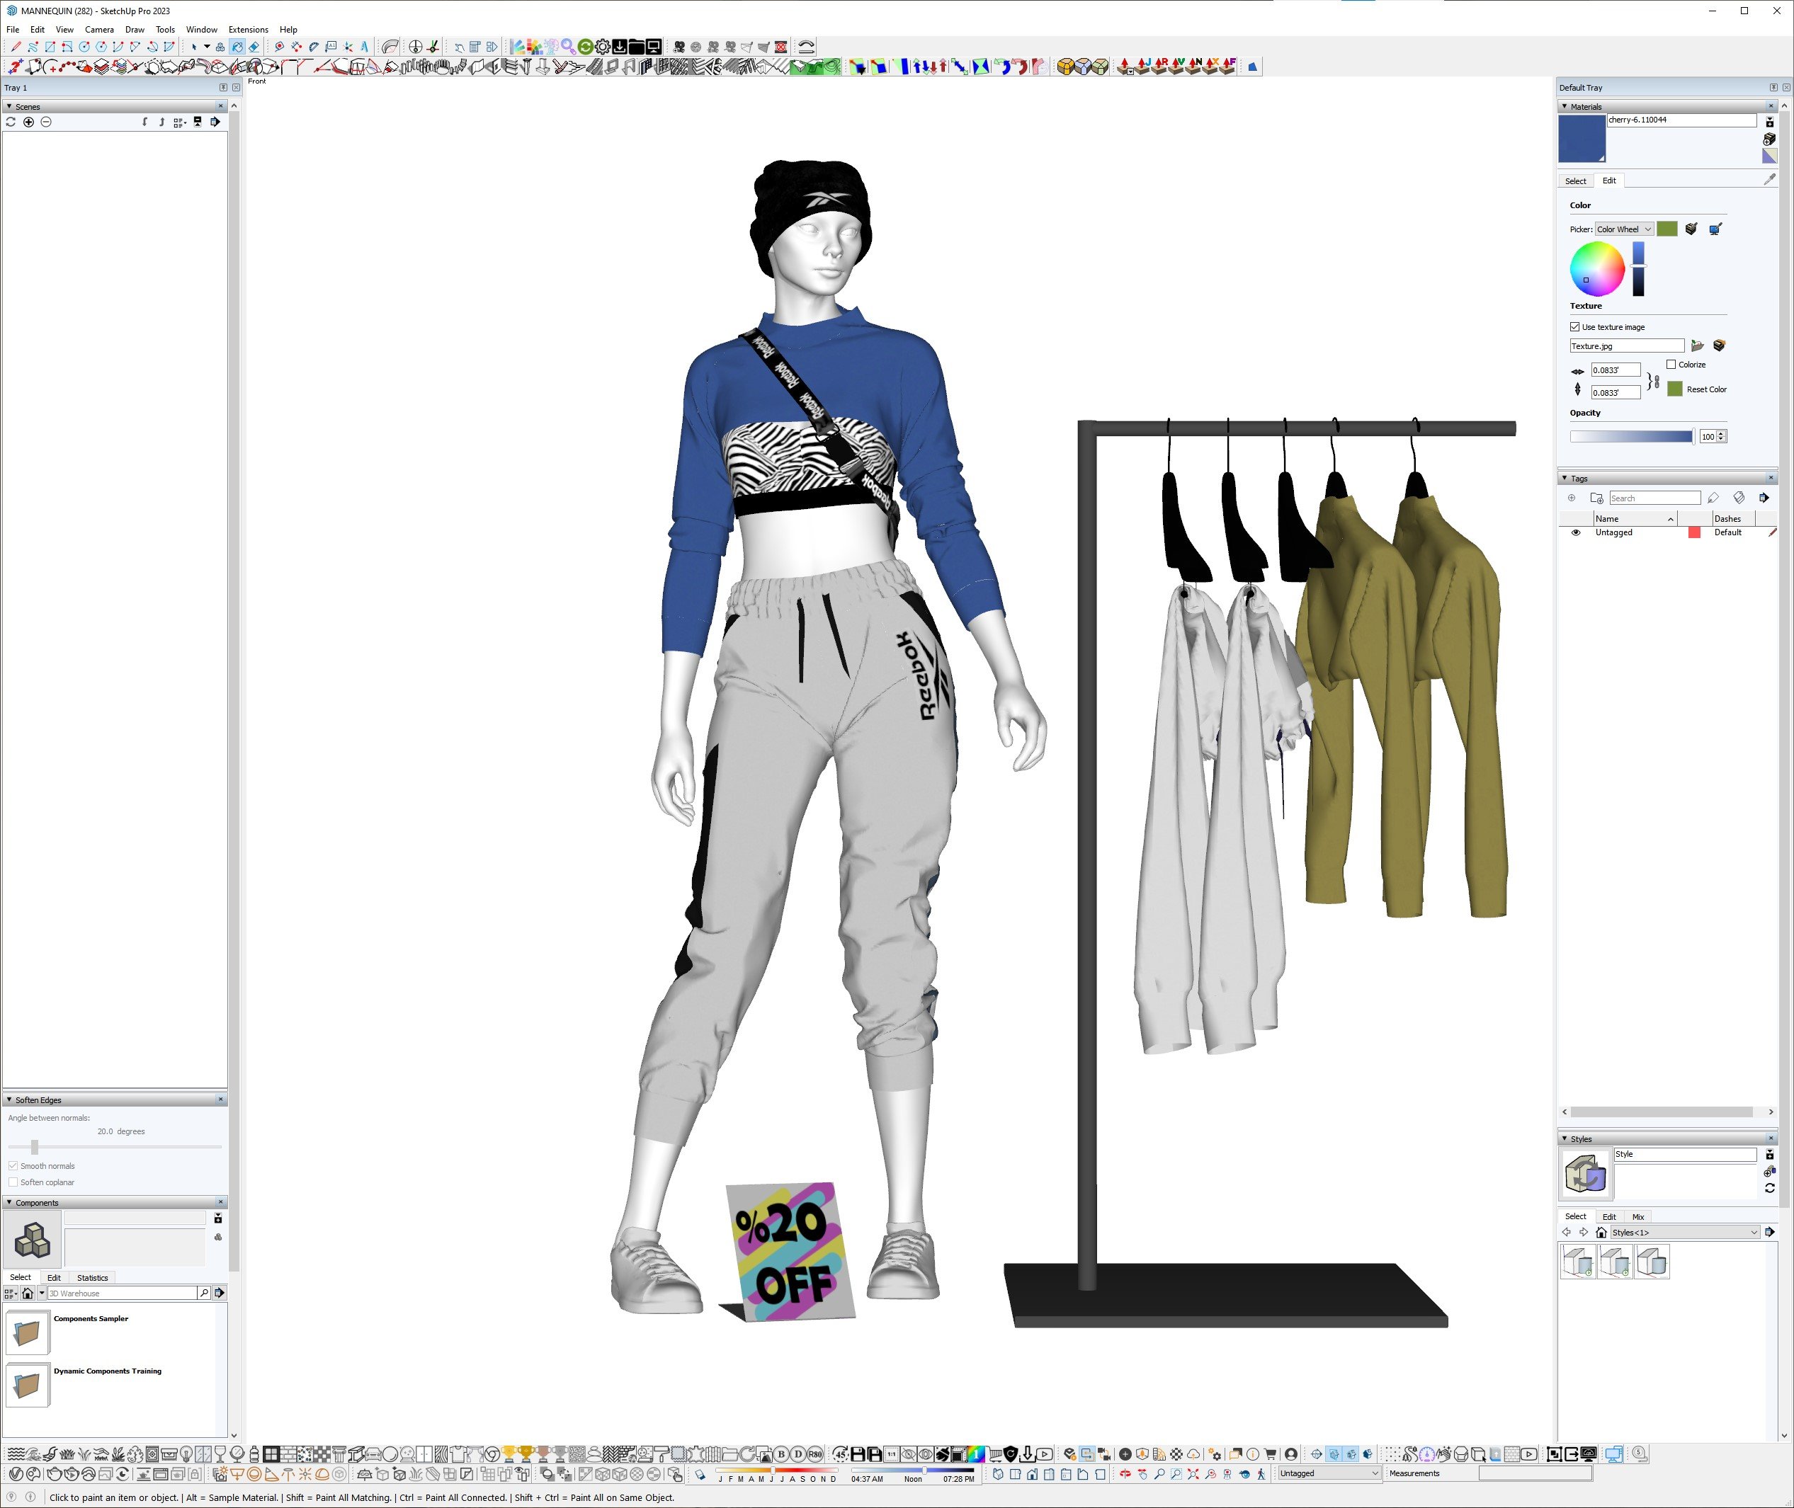1794x1508 pixels.
Task: Open the Extensions menu
Action: 248,29
